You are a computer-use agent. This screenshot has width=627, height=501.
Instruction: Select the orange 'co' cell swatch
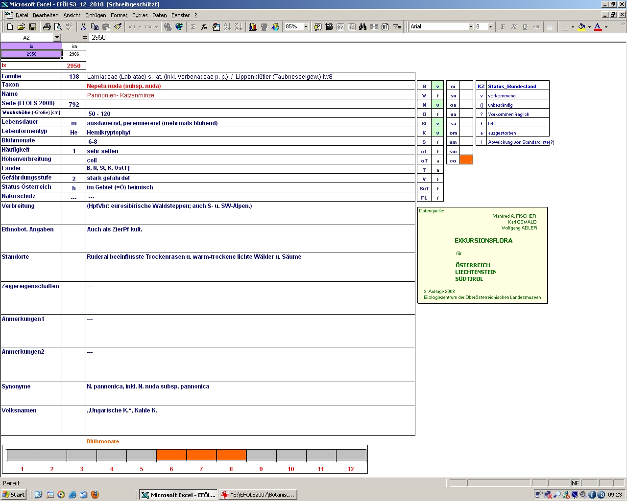point(466,160)
